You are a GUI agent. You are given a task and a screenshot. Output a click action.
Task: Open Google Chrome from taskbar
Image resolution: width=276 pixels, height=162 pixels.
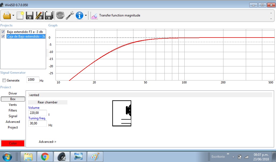45,157
